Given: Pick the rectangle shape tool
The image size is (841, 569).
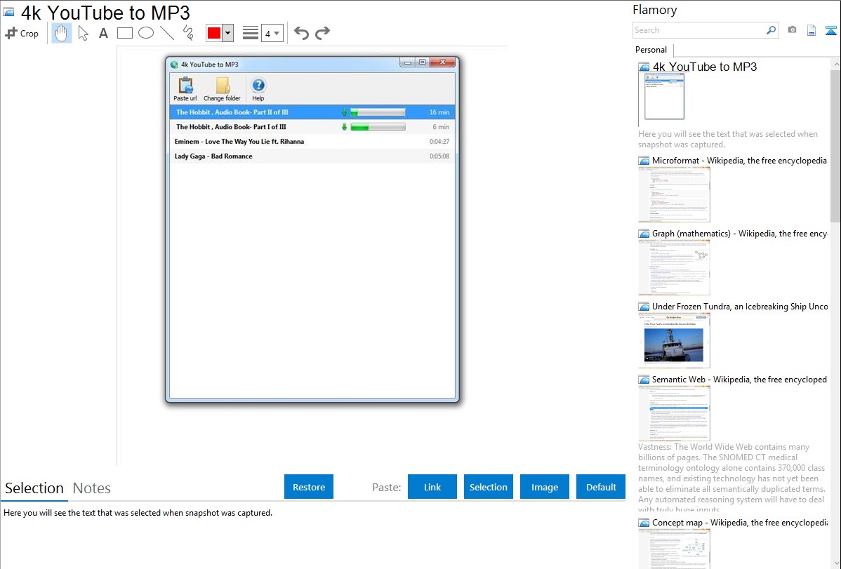Looking at the screenshot, I should click(124, 33).
